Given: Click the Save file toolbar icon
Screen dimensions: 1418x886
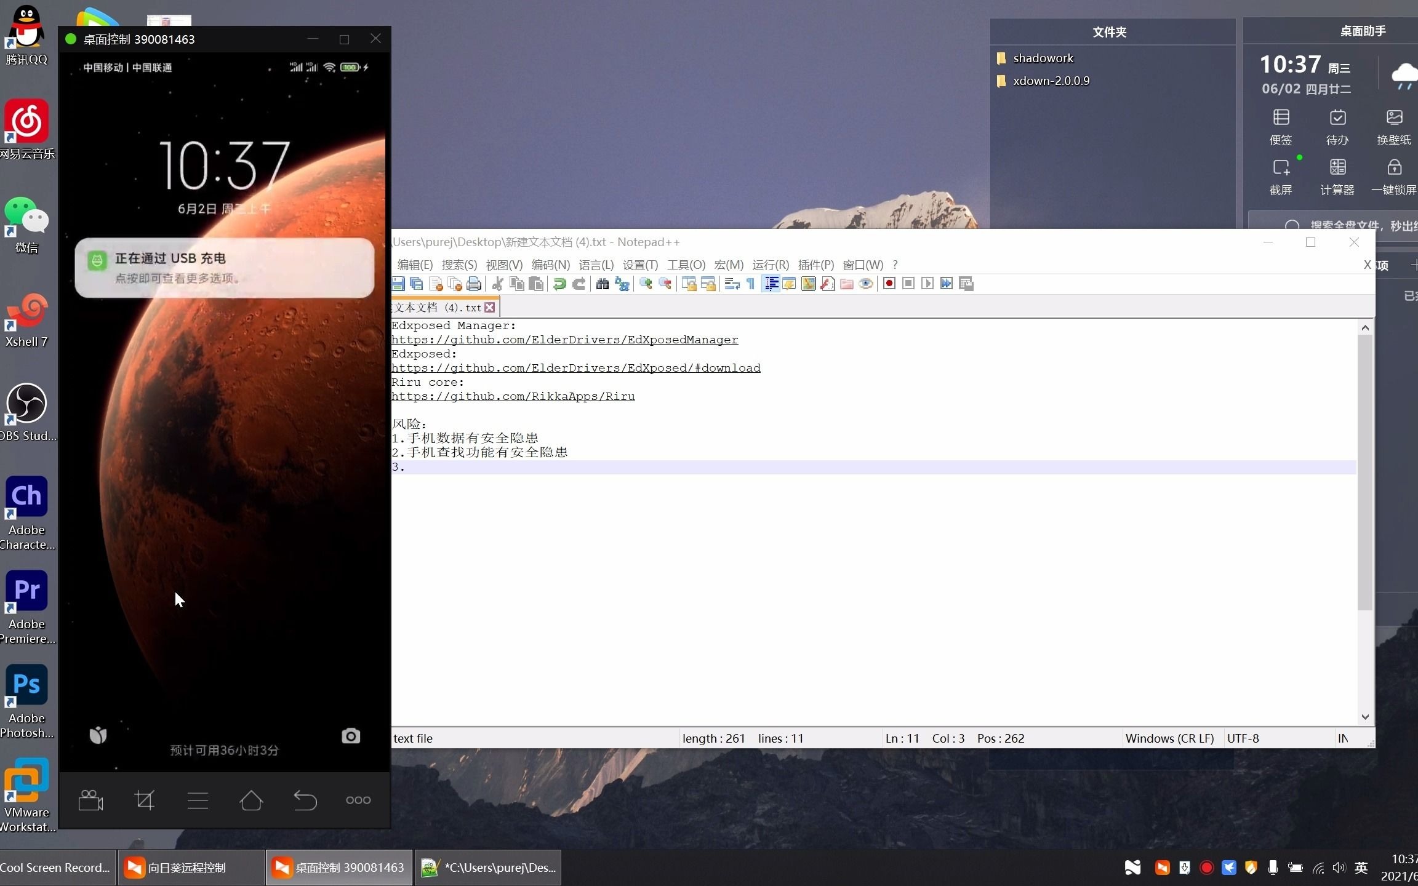Looking at the screenshot, I should (398, 284).
